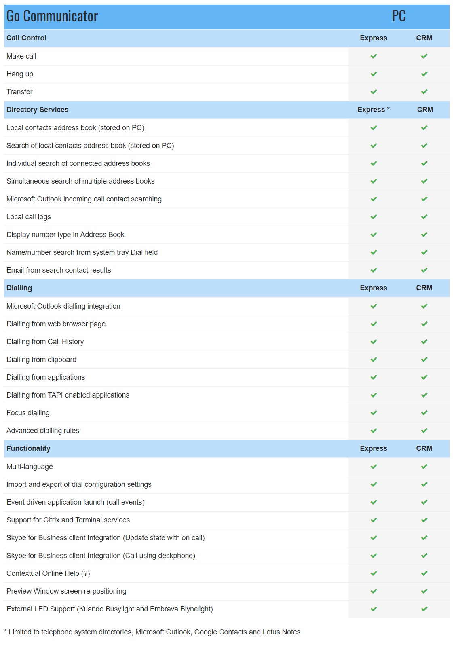456x645 pixels.
Task: Select the Directory Services section header
Action: tap(37, 110)
